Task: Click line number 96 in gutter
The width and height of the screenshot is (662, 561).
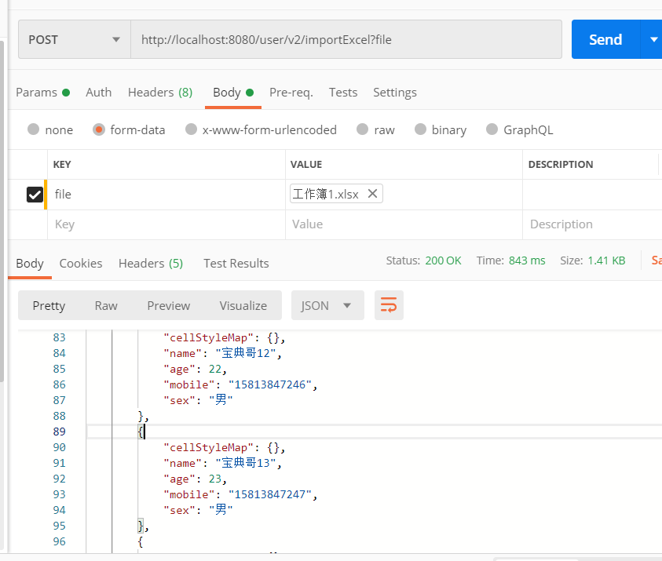Action: [x=59, y=541]
